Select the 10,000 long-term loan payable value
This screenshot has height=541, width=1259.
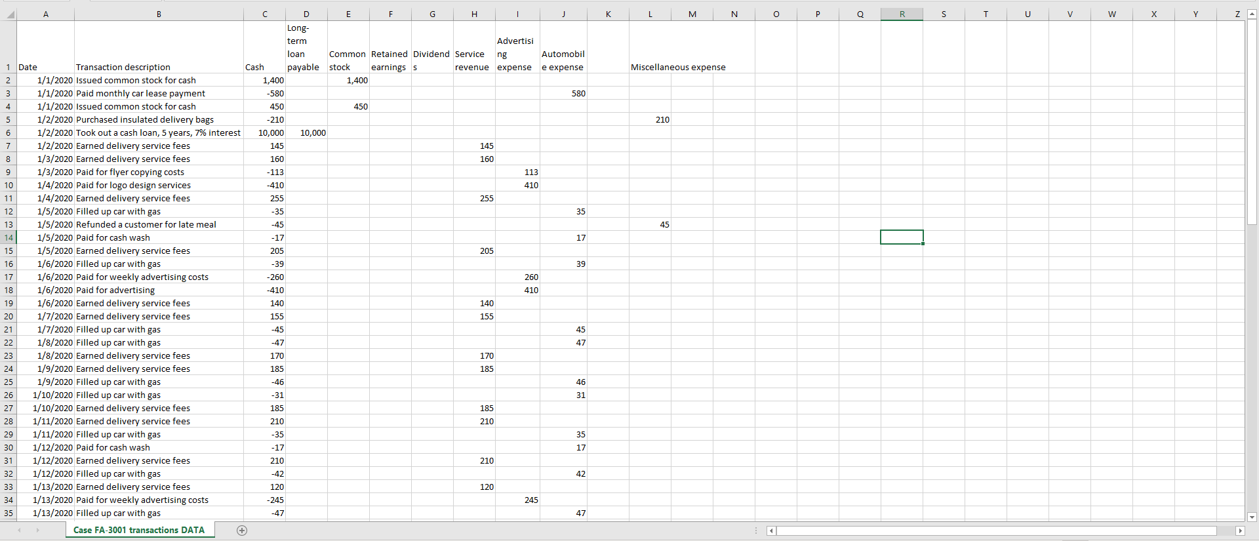[306, 132]
